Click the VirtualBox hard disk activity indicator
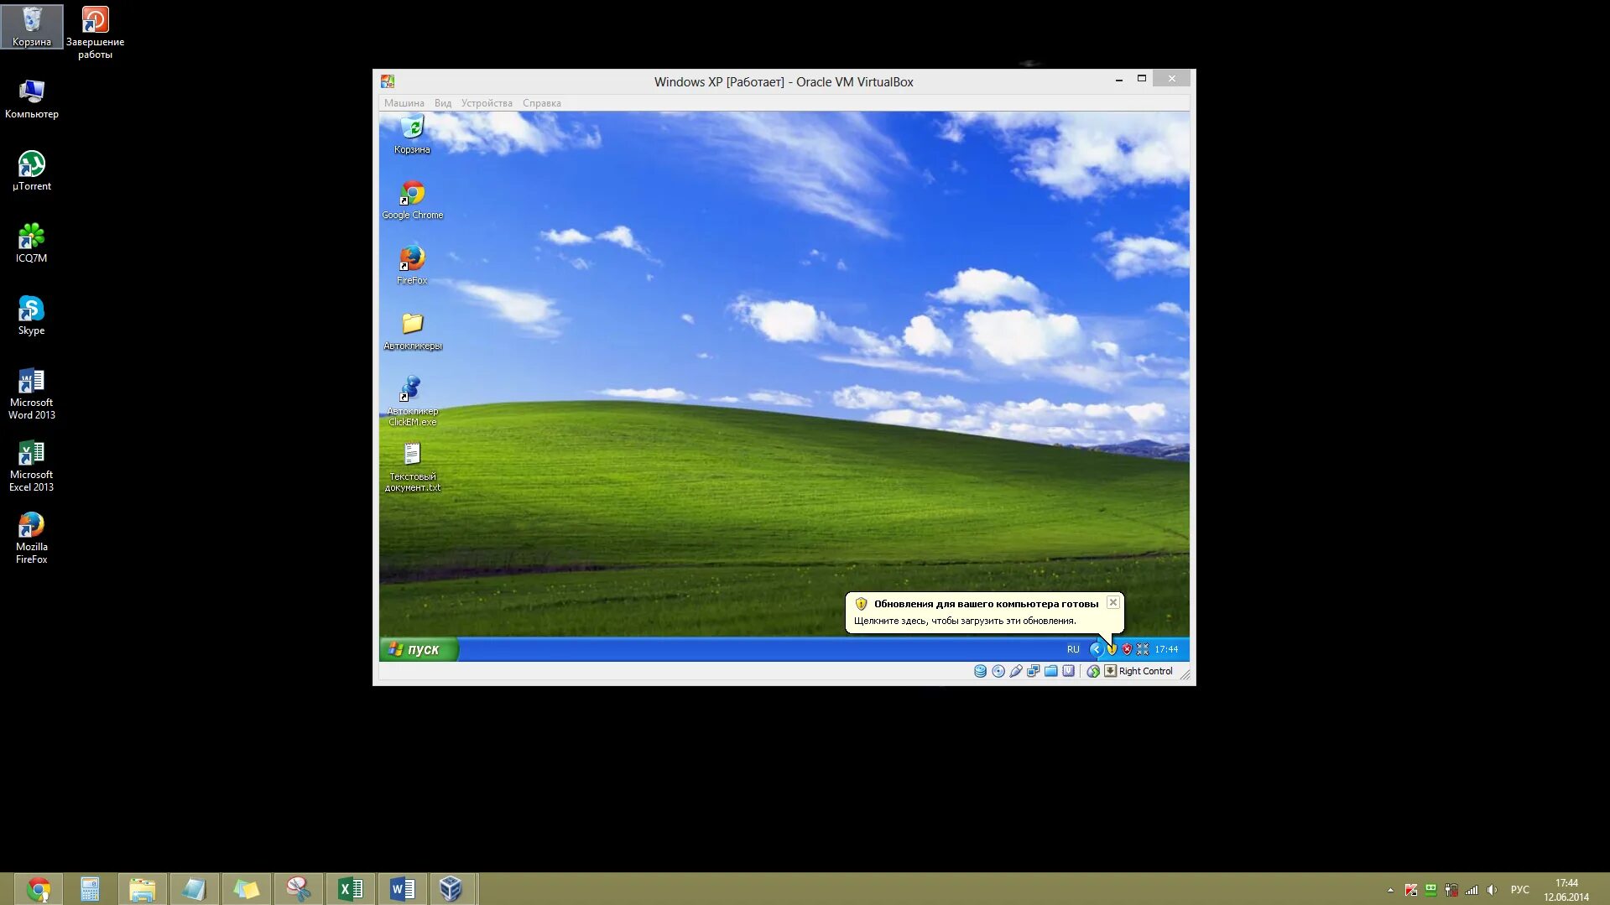 pyautogui.click(x=980, y=671)
